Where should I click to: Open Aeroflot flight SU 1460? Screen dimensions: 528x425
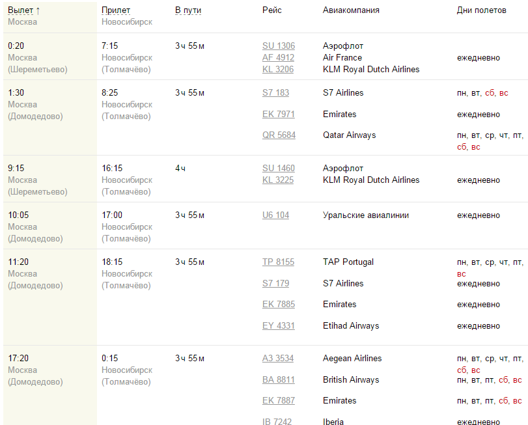click(278, 169)
